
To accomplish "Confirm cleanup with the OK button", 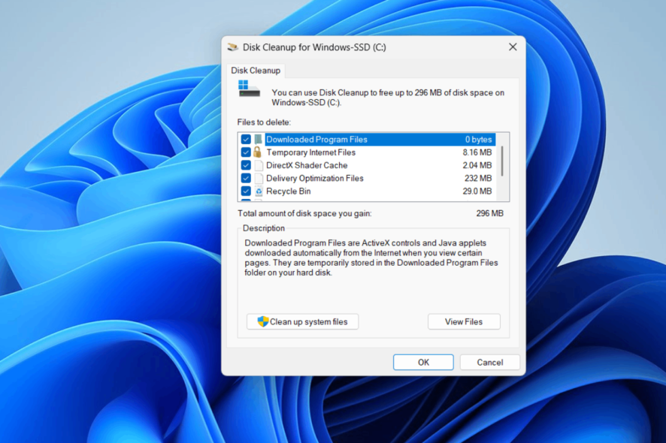I will [x=423, y=363].
